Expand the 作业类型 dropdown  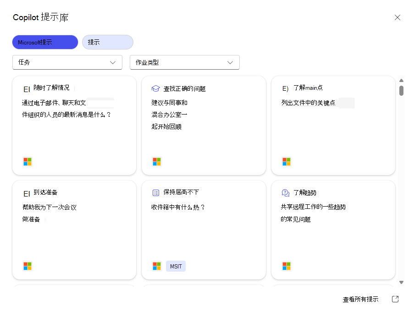(x=184, y=62)
